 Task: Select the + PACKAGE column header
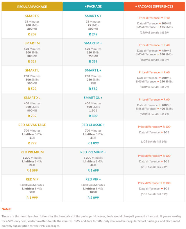point(93,6)
